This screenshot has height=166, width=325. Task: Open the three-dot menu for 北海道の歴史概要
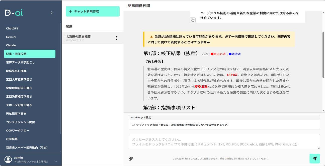coord(116,38)
